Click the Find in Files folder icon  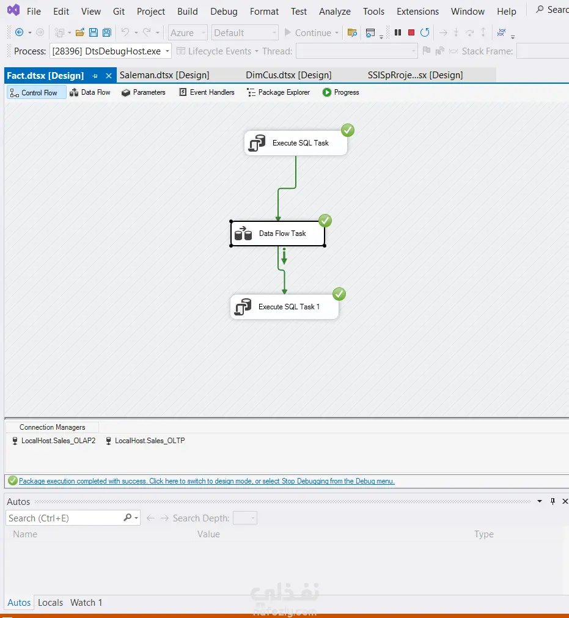[x=352, y=32]
